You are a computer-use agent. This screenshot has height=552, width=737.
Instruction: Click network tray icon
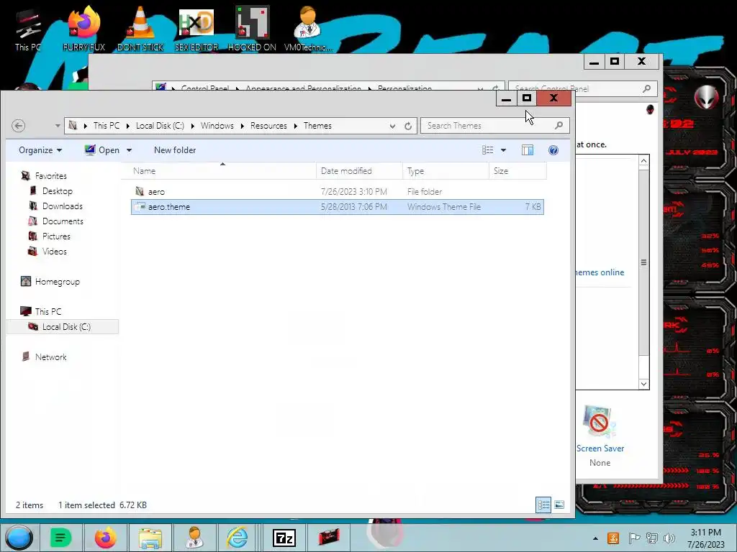(651, 538)
